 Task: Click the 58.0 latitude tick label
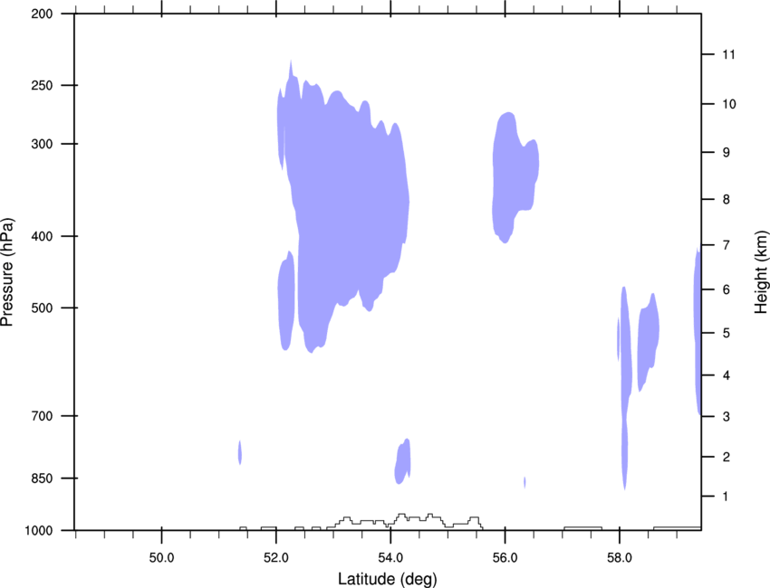[x=620, y=558]
